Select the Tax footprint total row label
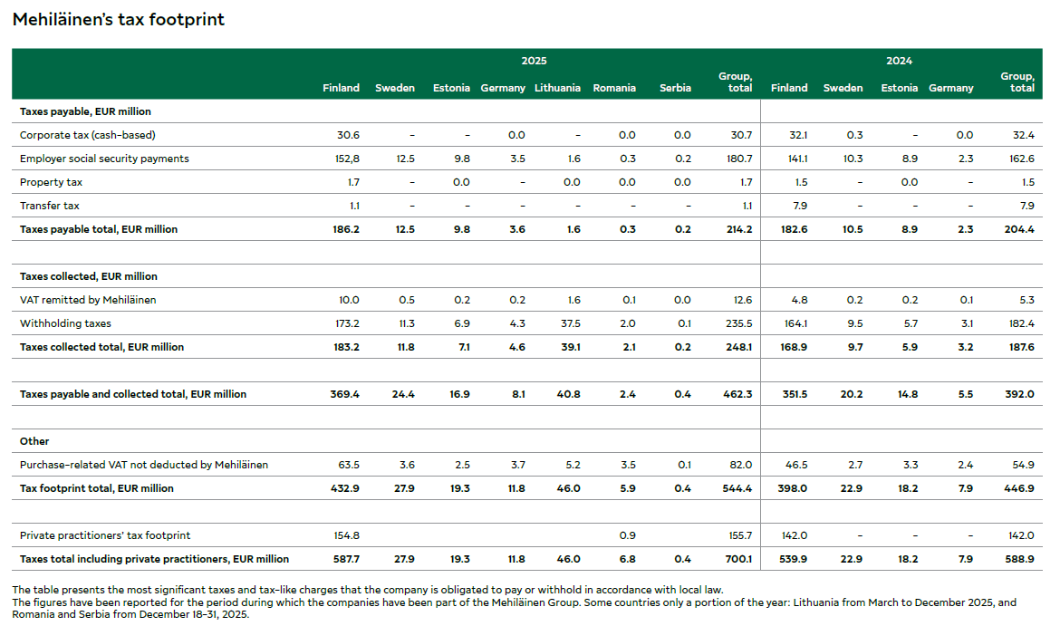The width and height of the screenshot is (1060, 626). pos(96,488)
